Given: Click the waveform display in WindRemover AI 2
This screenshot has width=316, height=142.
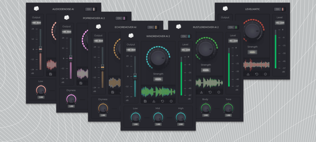Looking at the screenshot, I should (x=158, y=92).
